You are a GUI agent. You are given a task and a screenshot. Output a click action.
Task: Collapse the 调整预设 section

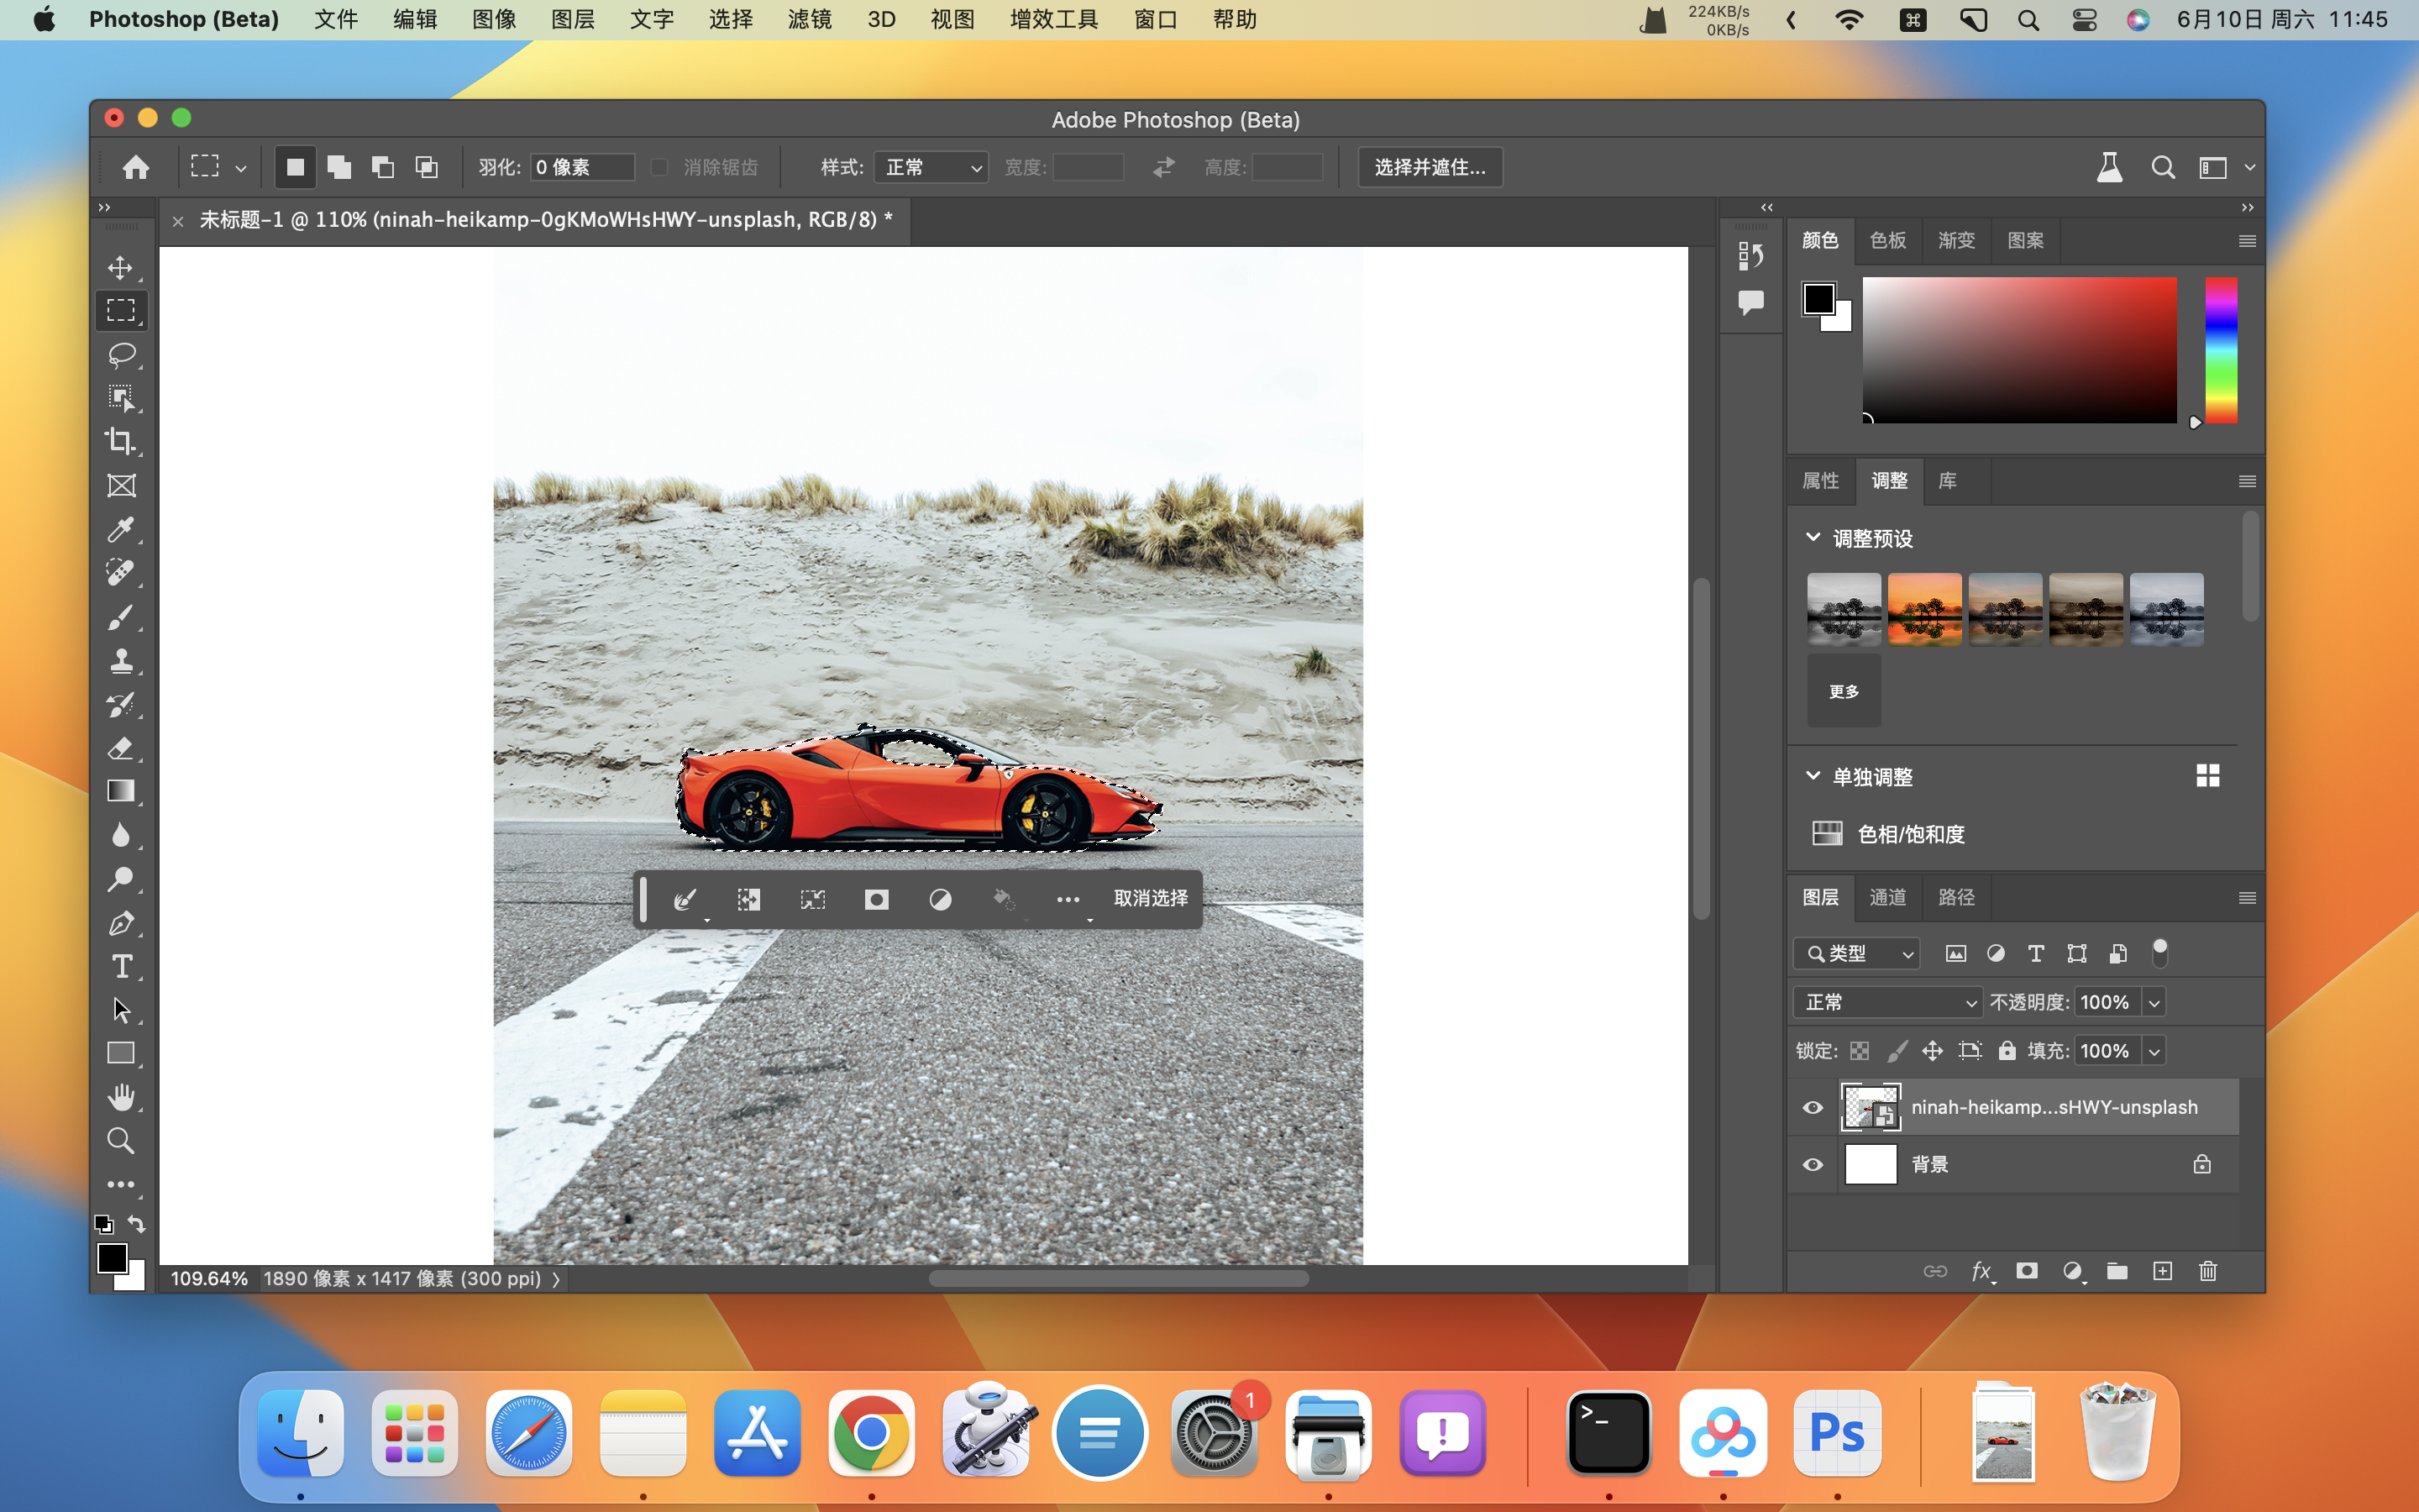[x=1813, y=538]
